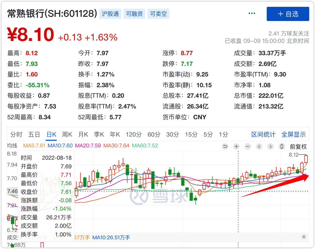
Task: Zoom out the chart with minus icon
Action: tap(248, 147)
